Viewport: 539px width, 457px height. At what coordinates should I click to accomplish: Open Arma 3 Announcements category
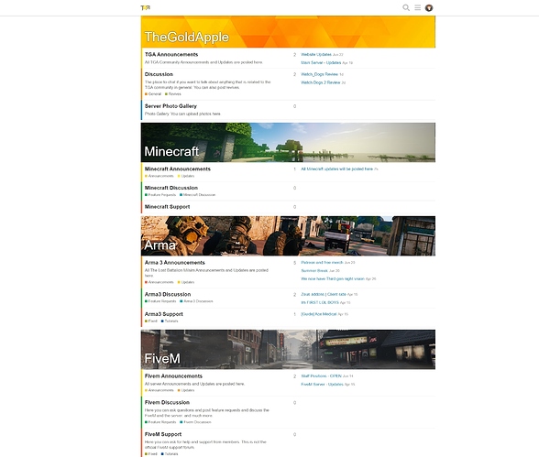click(174, 262)
